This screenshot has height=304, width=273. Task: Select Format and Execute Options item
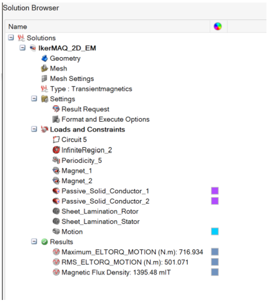105,119
